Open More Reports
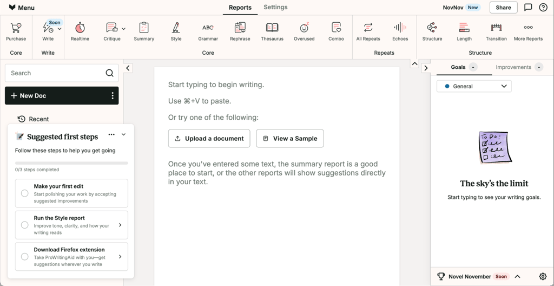 coord(528,32)
